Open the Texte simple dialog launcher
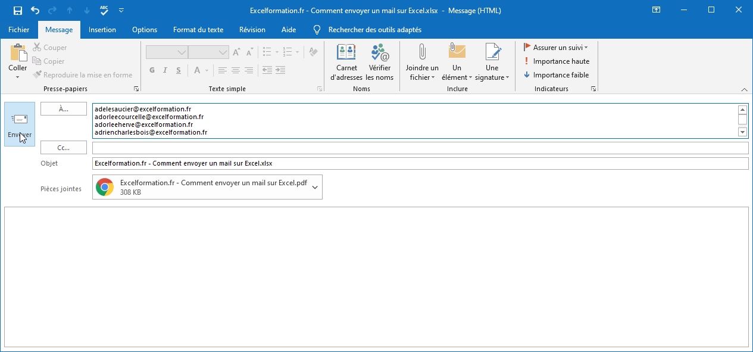Viewport: 753px width, 352px height. pyautogui.click(x=320, y=89)
